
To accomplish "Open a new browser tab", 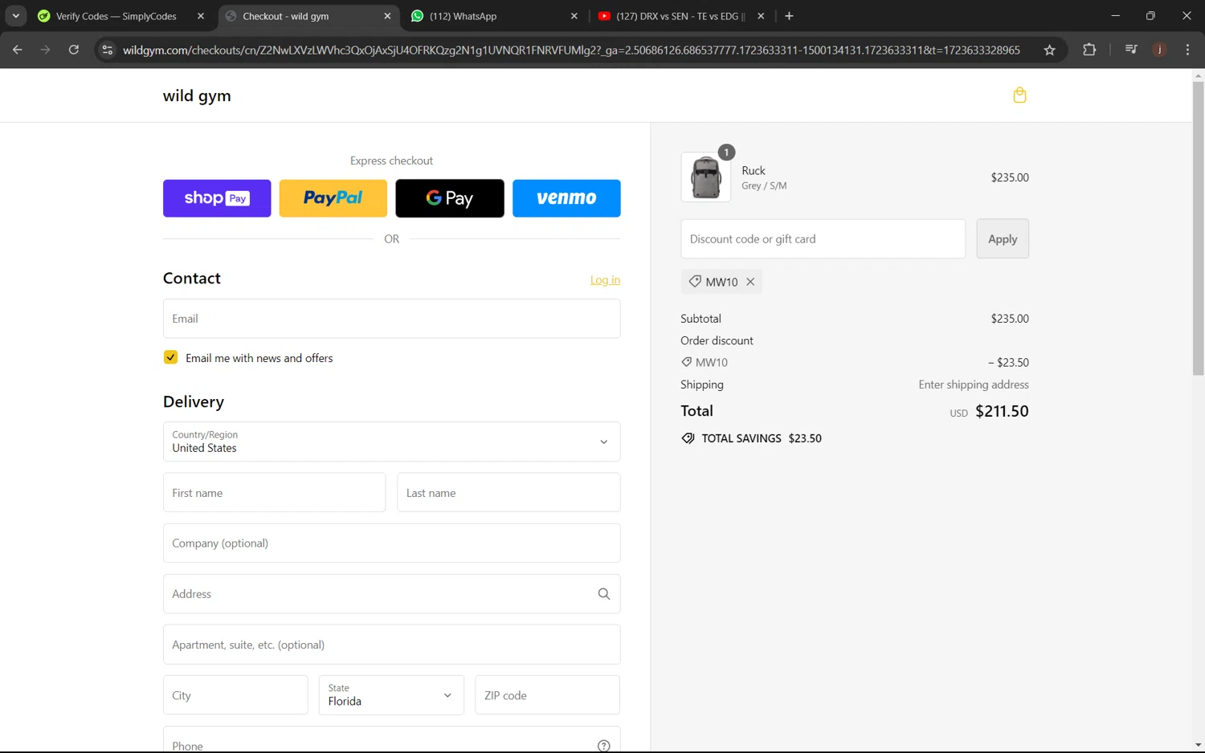I will coord(789,16).
